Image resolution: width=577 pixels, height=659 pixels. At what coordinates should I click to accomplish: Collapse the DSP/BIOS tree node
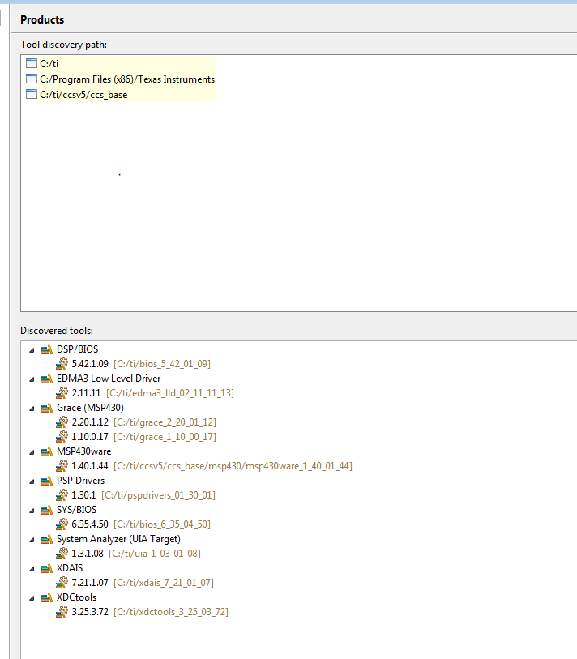[x=32, y=349]
